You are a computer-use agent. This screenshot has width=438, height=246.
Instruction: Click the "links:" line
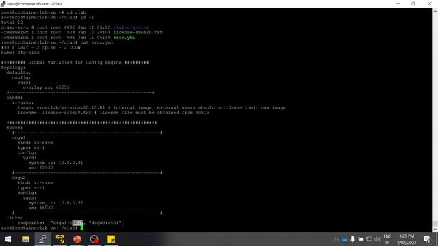[x=14, y=218]
